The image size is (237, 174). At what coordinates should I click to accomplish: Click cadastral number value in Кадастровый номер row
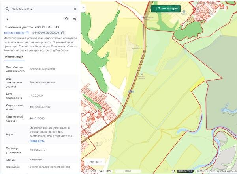pyautogui.click(x=40, y=107)
